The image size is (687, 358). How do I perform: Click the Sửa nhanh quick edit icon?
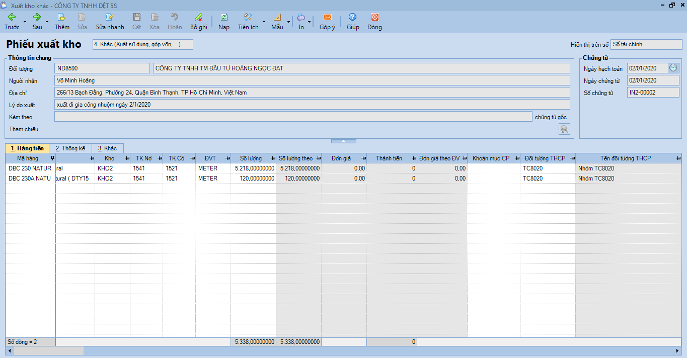(110, 21)
